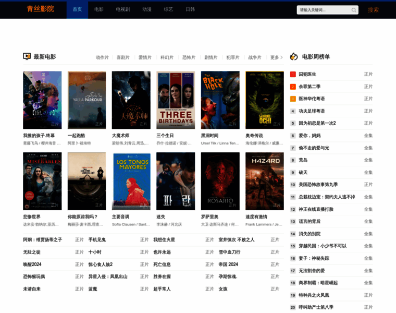Open the Los Tonos Mayores poster

tap(131, 181)
